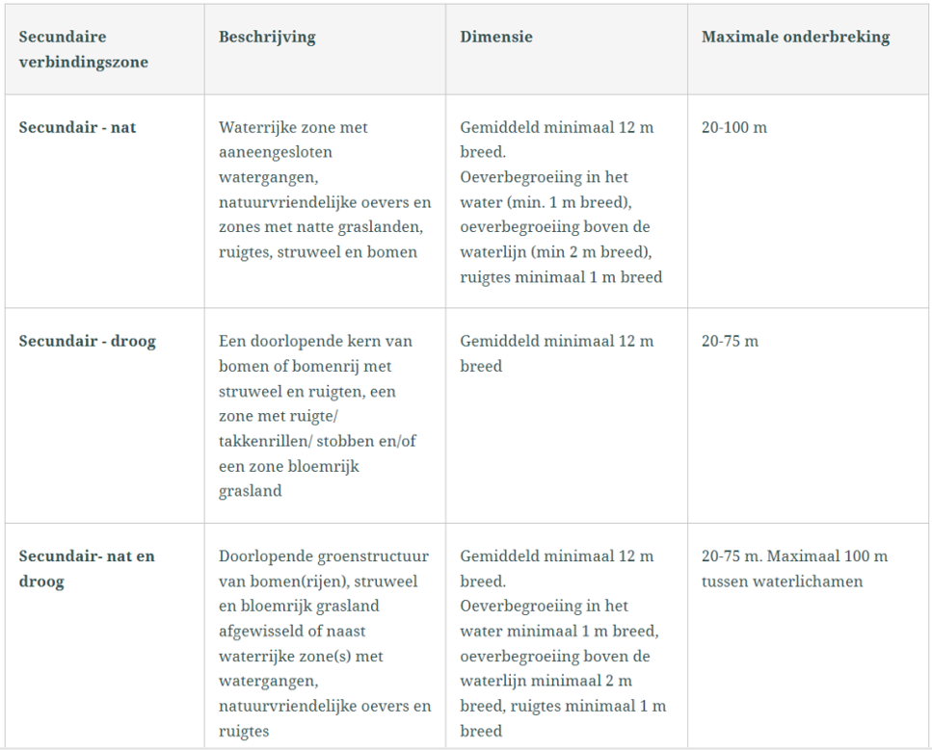The image size is (932, 750).
Task: Select the 'Maximale onderbreking' column header
Action: [795, 38]
